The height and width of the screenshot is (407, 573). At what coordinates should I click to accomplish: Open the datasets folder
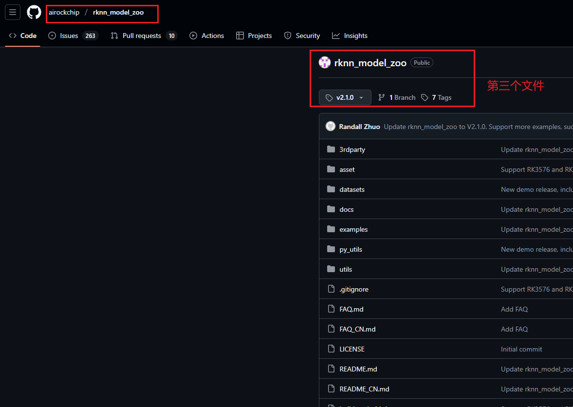pyautogui.click(x=352, y=189)
